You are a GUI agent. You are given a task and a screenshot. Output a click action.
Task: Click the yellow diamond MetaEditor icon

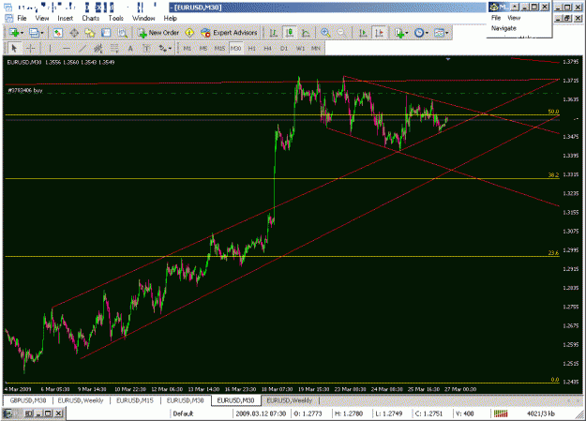click(x=189, y=33)
